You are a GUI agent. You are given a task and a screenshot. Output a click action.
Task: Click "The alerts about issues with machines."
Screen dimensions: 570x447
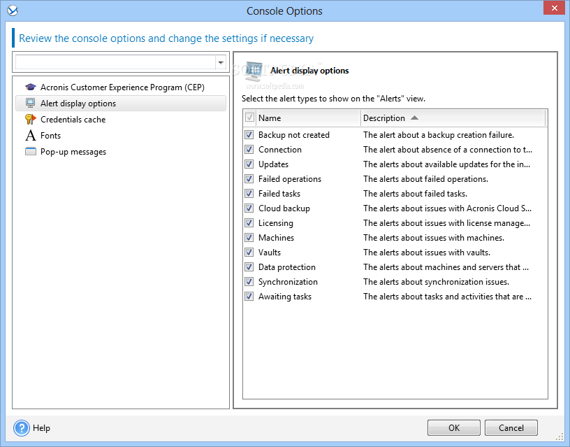pos(434,237)
